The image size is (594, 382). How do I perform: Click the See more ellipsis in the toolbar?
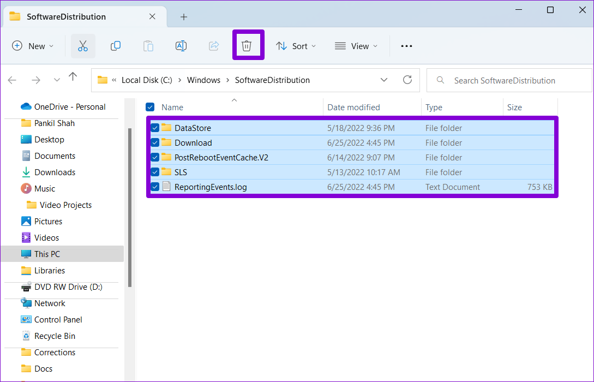(406, 46)
